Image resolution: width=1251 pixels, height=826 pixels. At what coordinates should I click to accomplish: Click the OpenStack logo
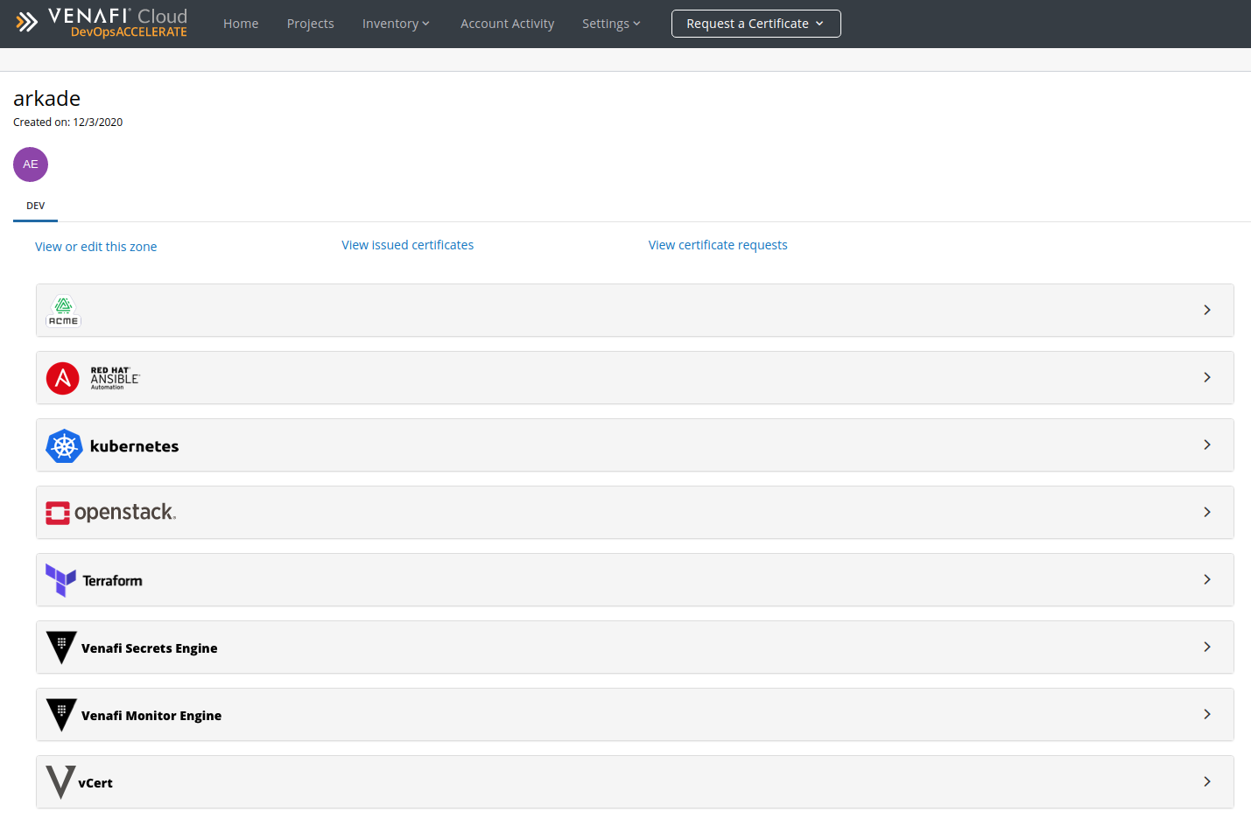pos(111,513)
